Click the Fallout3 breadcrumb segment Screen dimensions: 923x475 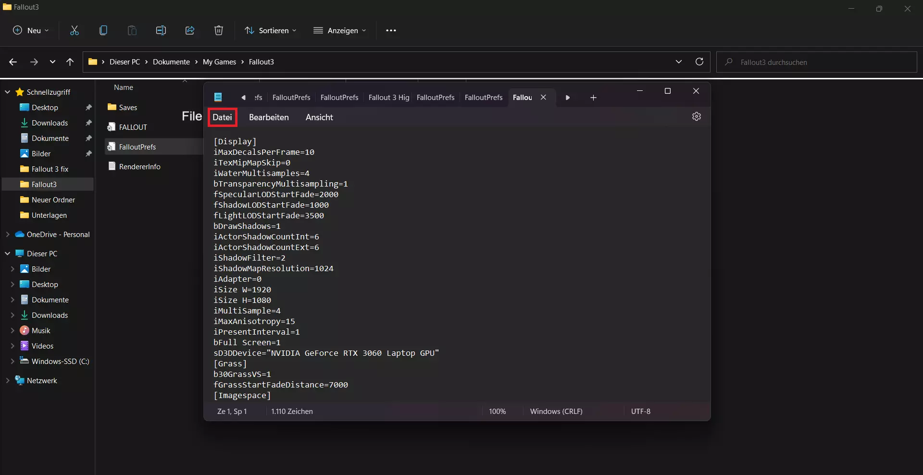coord(262,62)
